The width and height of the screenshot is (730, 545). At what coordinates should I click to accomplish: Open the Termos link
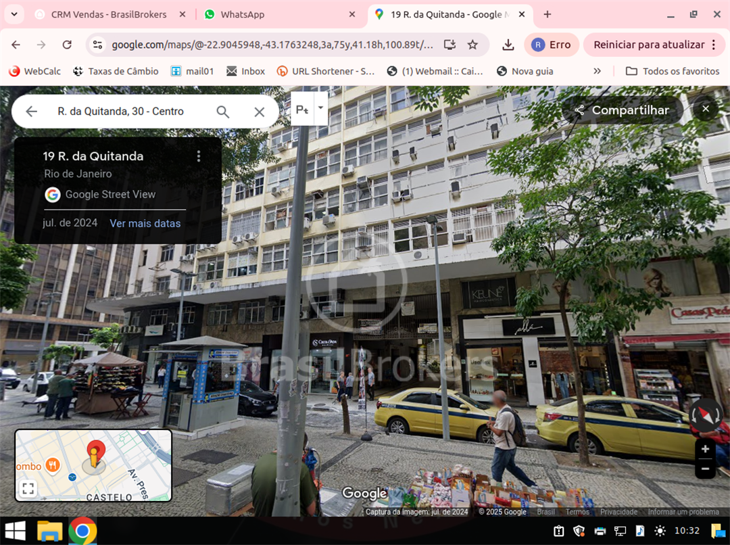tap(577, 511)
